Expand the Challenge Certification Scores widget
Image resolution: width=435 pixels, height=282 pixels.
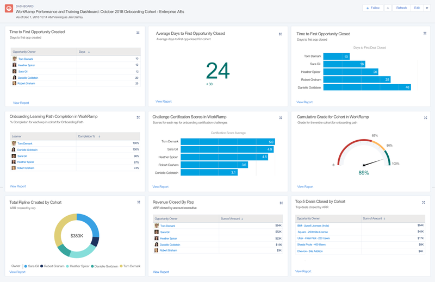[x=281, y=118]
